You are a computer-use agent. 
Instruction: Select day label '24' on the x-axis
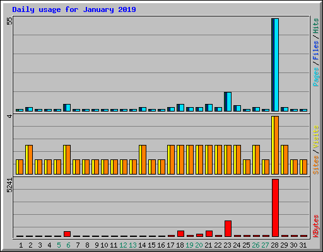[237, 245]
